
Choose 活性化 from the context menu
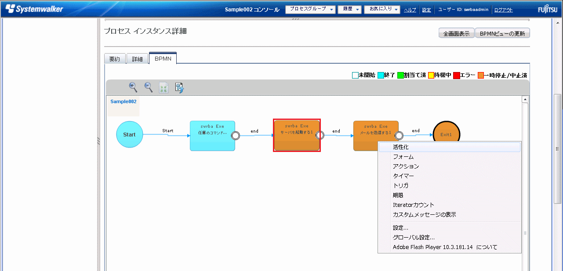pos(401,147)
